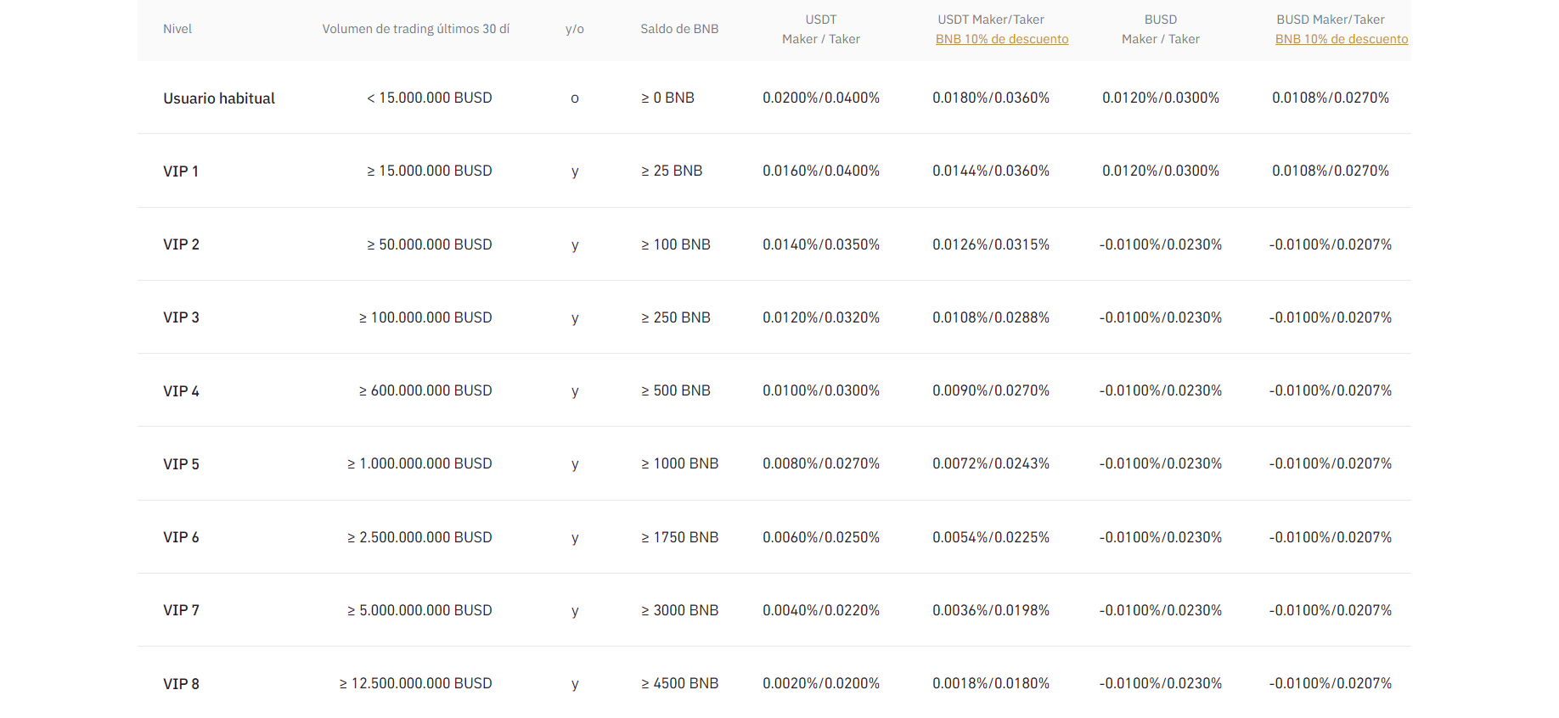The image size is (1559, 718).
Task: Select the VIP 5 row label
Action: (182, 464)
